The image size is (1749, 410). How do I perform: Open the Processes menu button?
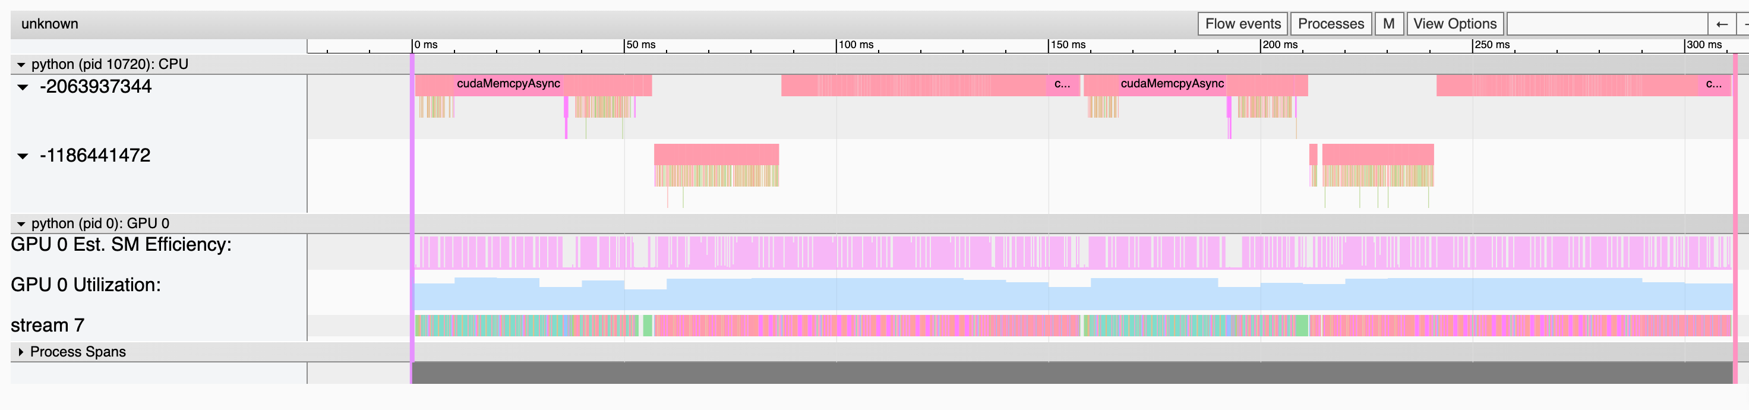coord(1330,24)
